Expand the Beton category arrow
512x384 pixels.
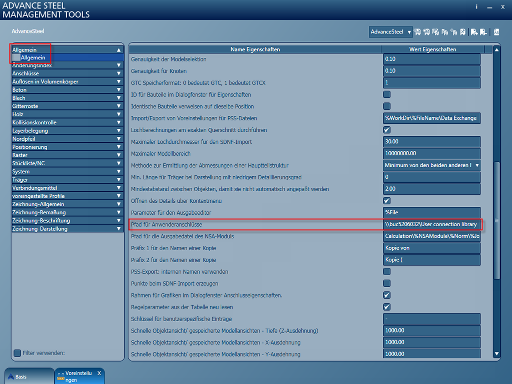point(119,90)
